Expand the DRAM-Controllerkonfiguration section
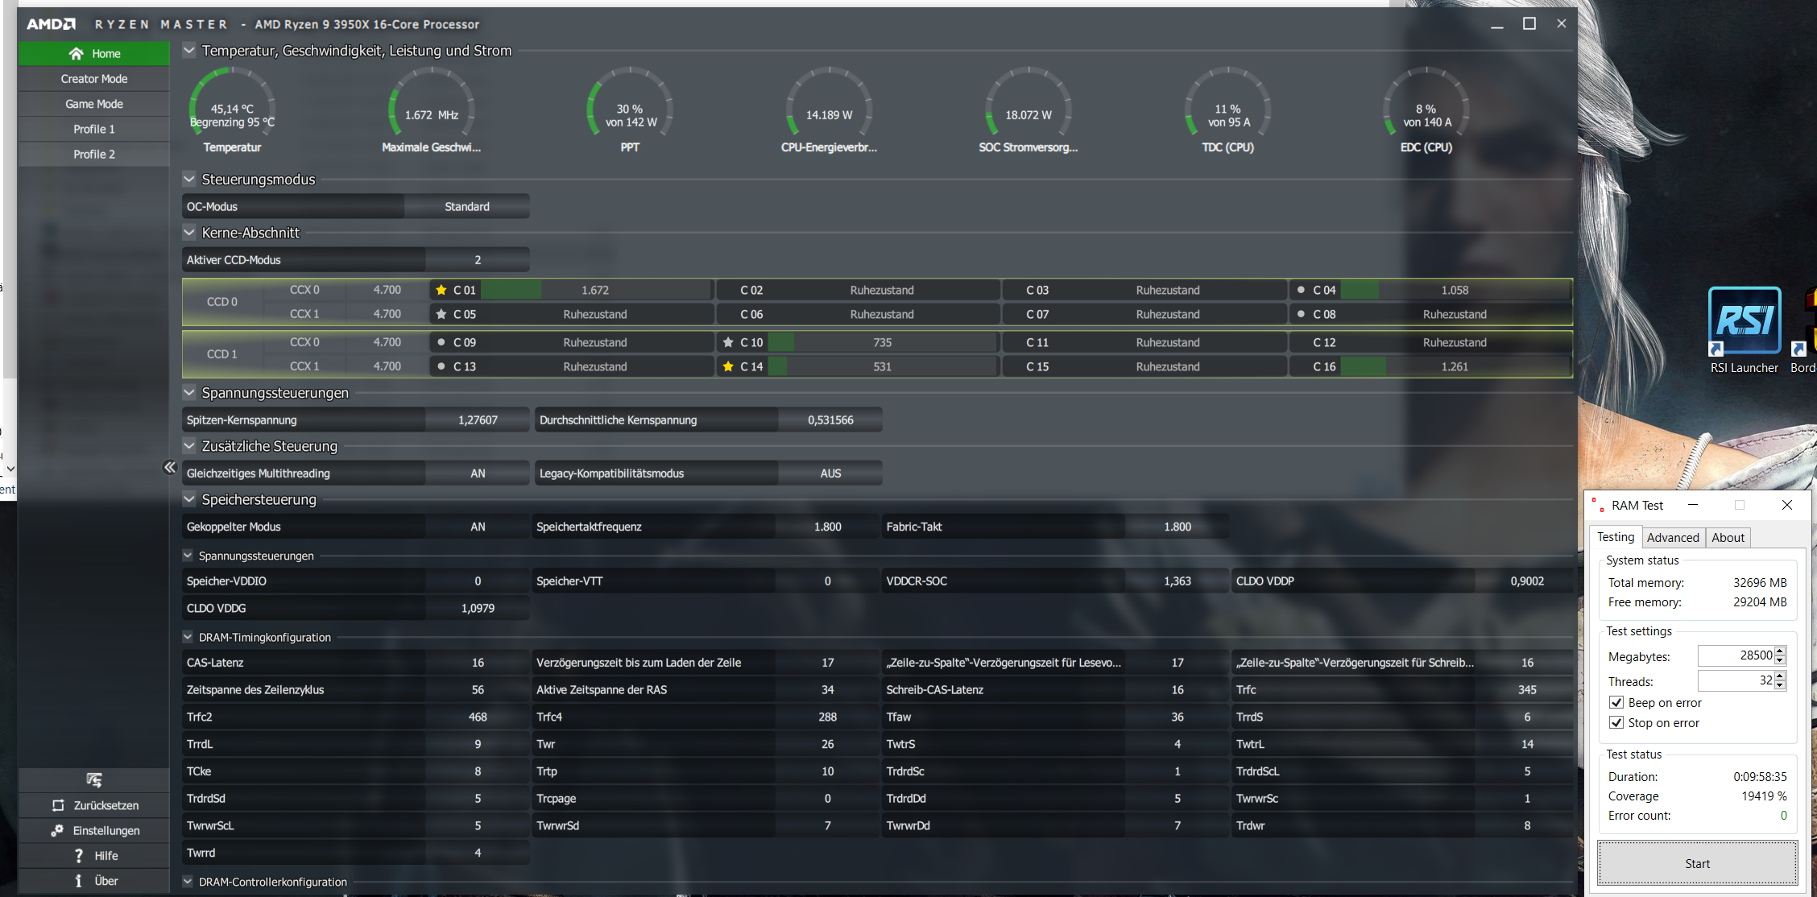 [x=188, y=882]
